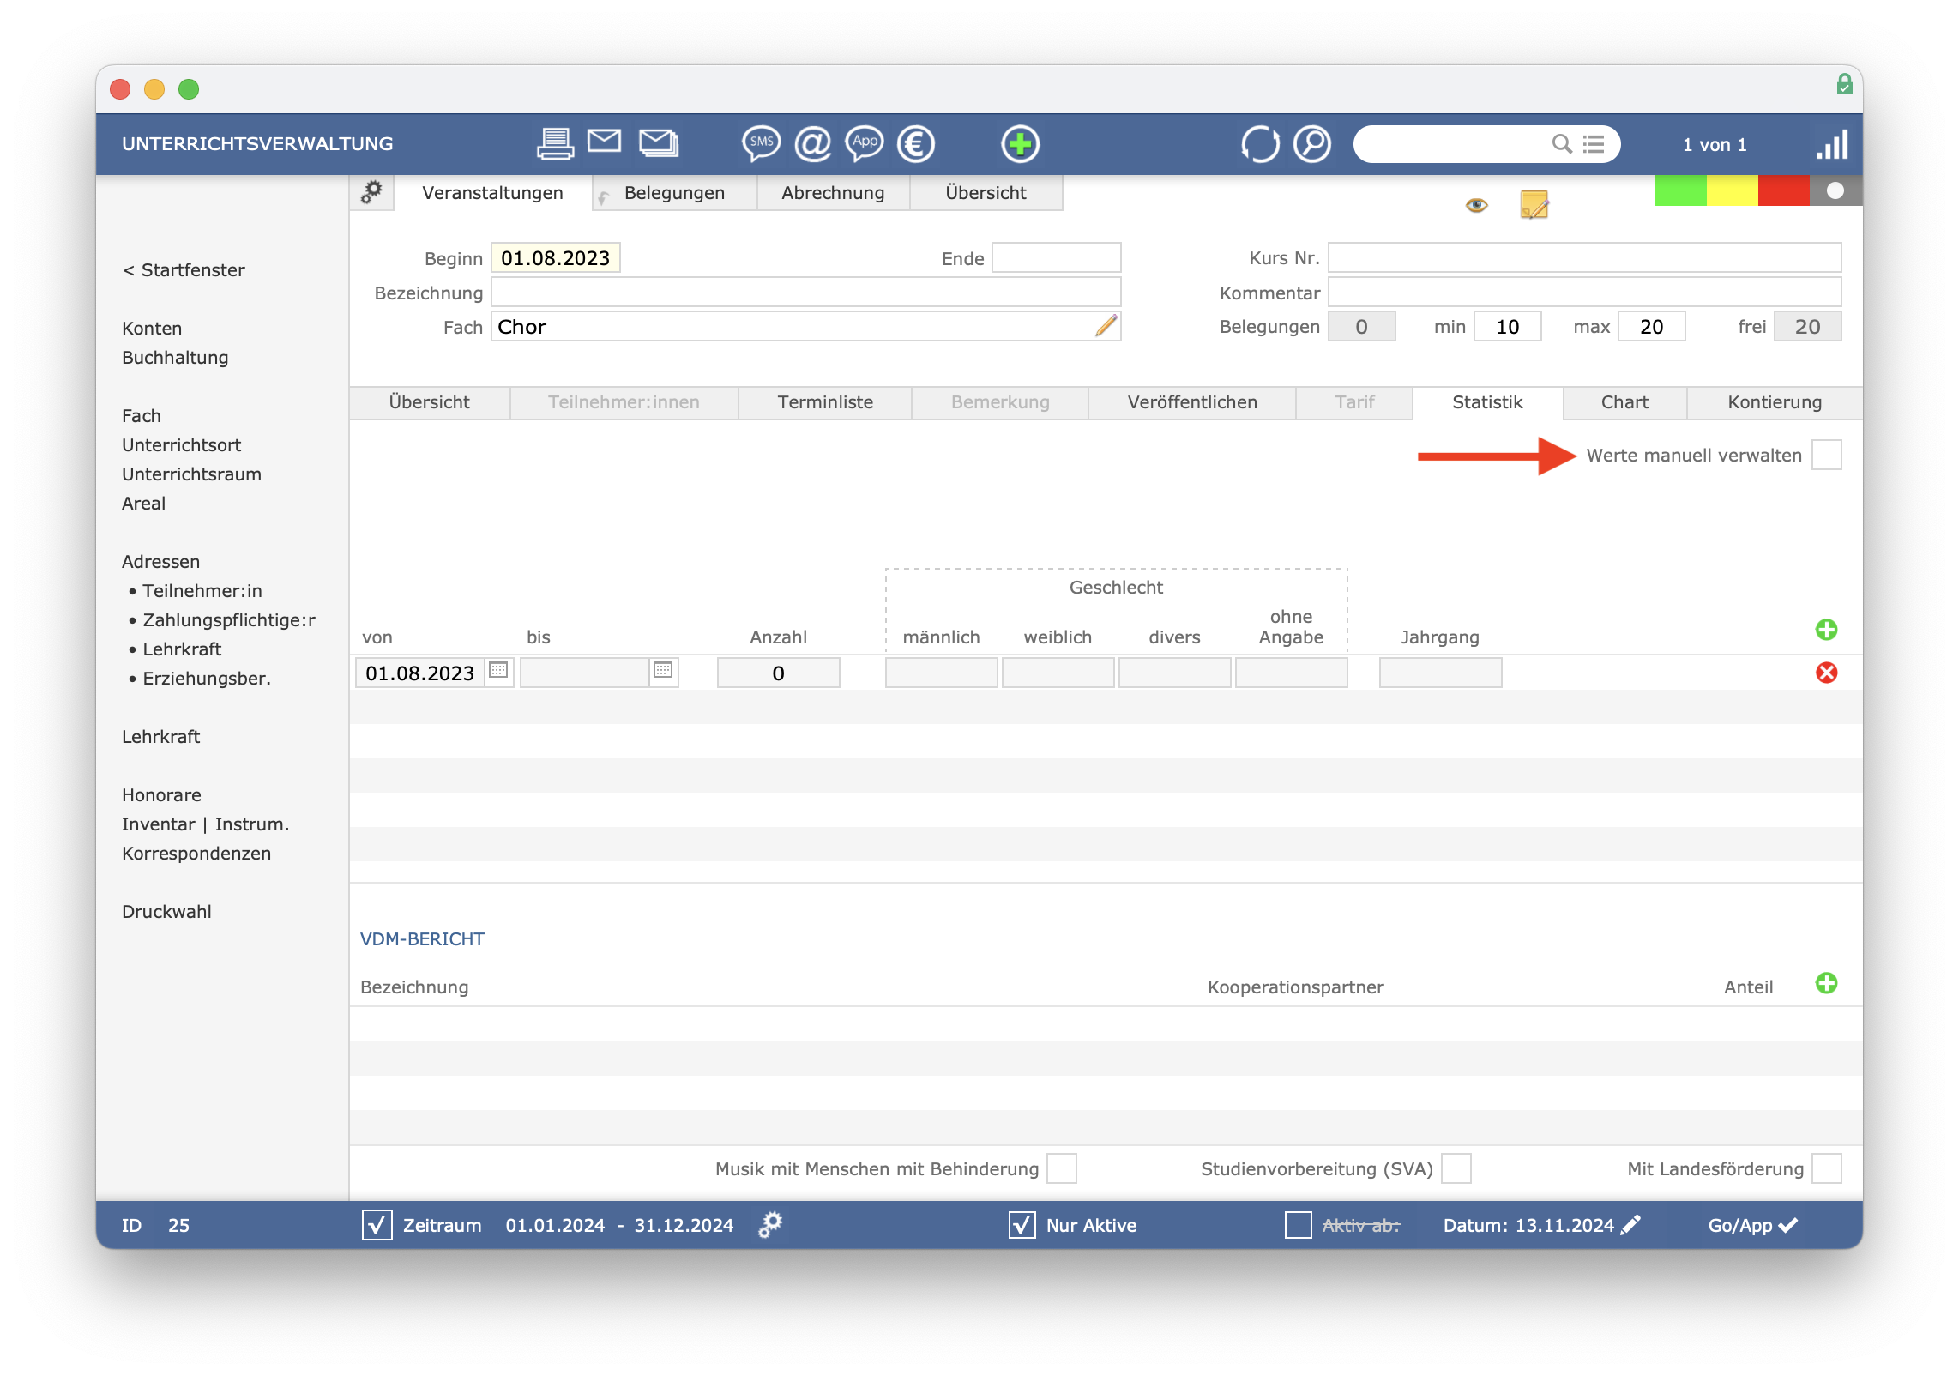The height and width of the screenshot is (1376, 1959).
Task: Switch to the Veröffentlichen tab
Action: click(1190, 402)
